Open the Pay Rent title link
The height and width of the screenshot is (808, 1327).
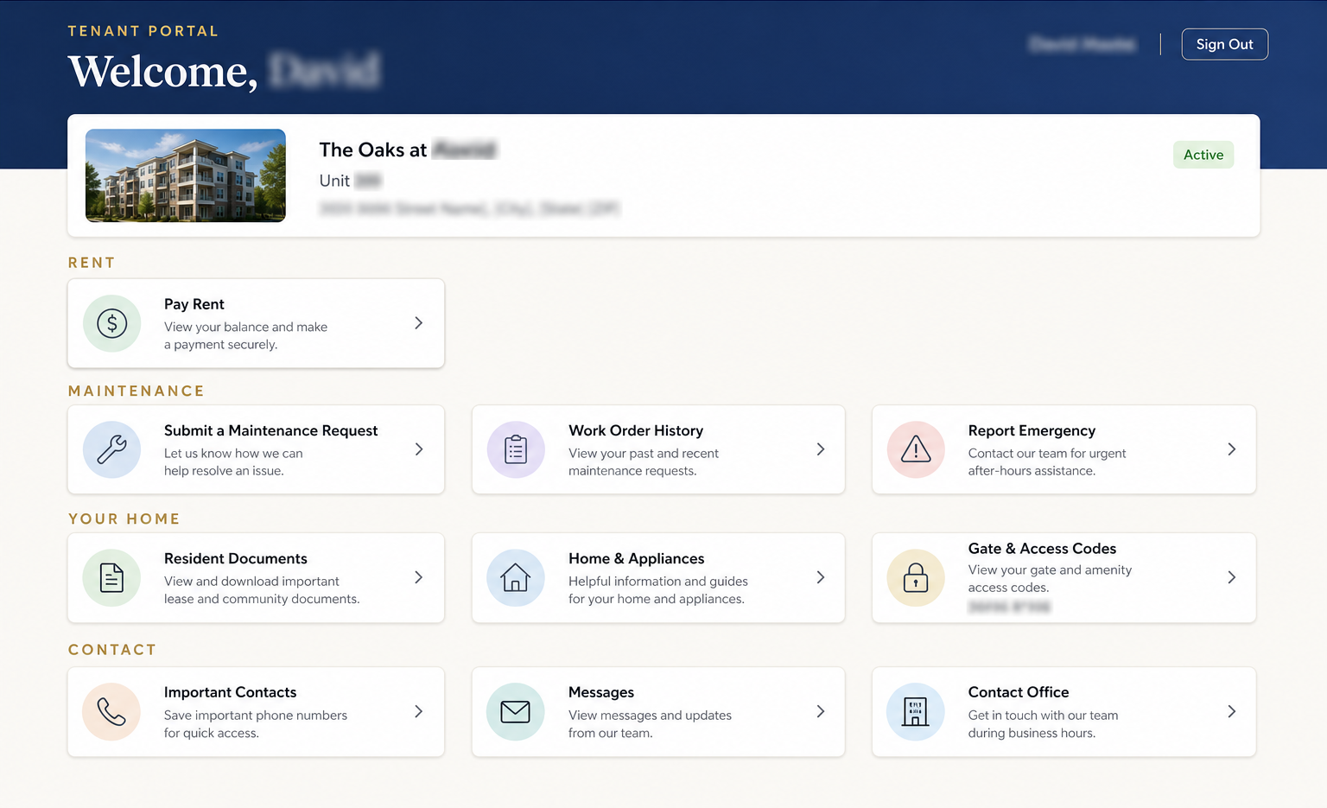pyautogui.click(x=194, y=304)
